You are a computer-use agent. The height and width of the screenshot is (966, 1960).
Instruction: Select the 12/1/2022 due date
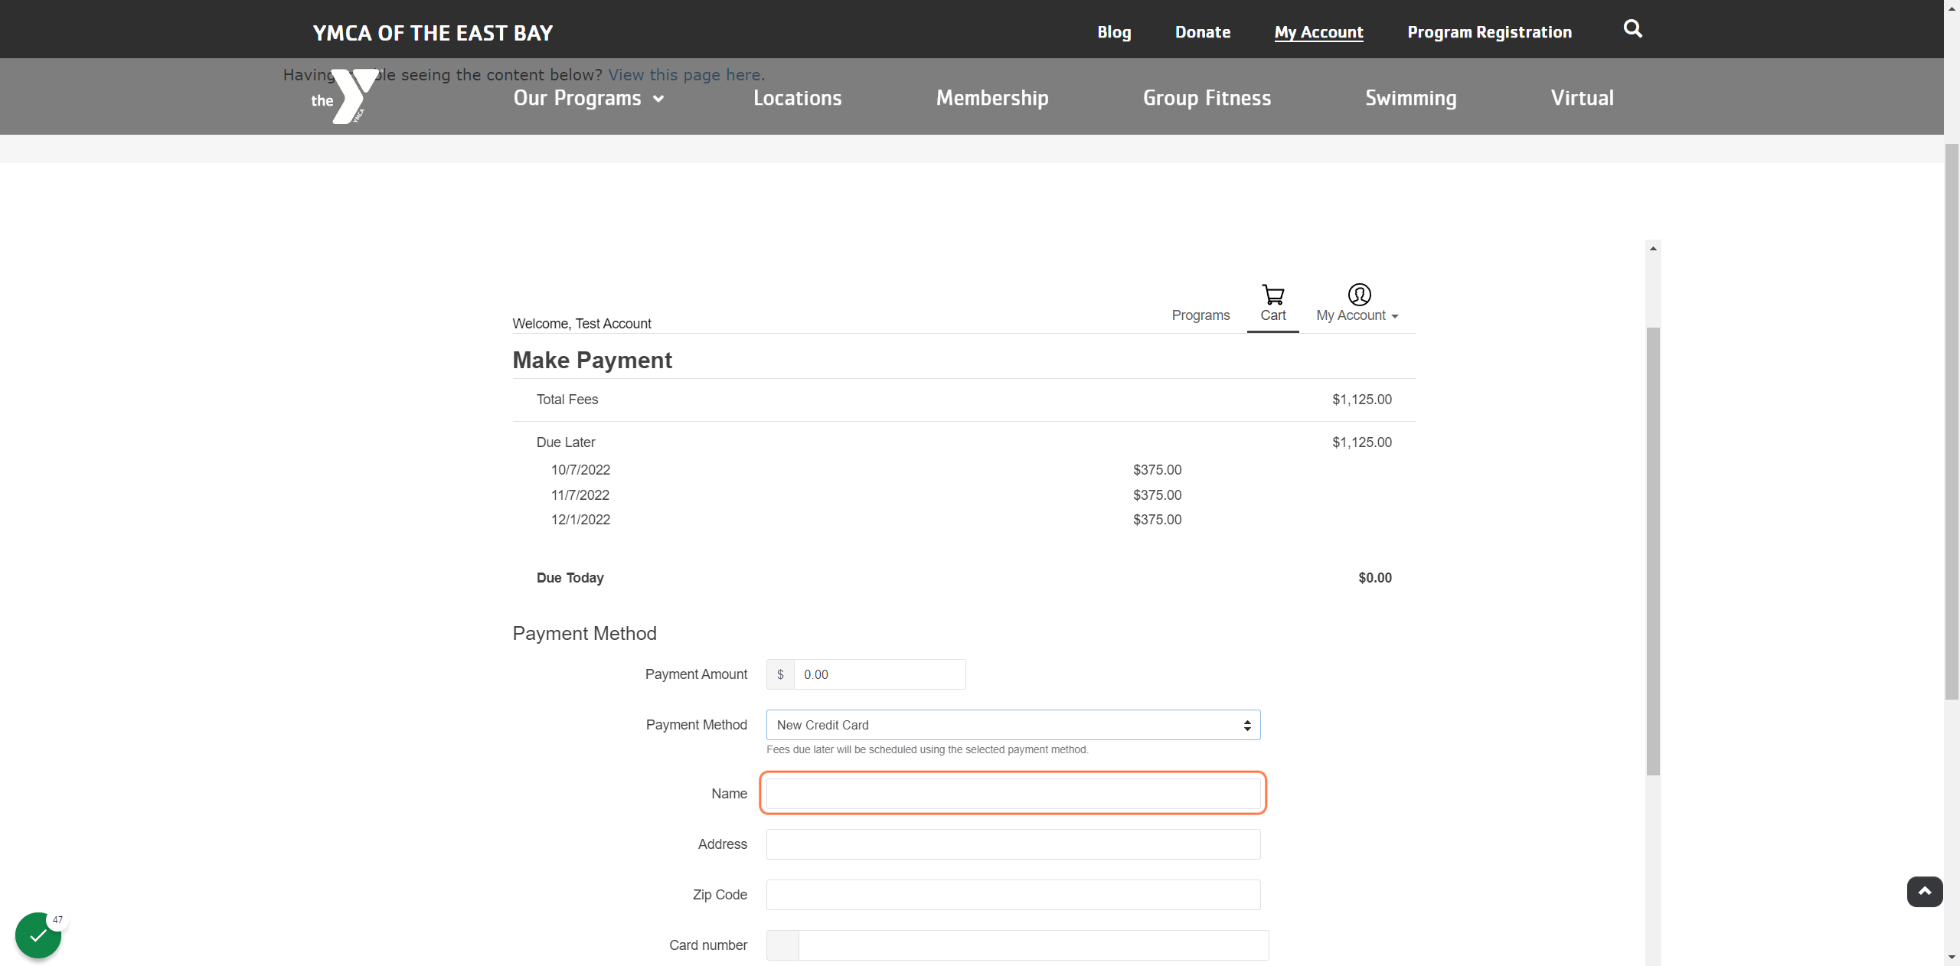[x=580, y=520]
